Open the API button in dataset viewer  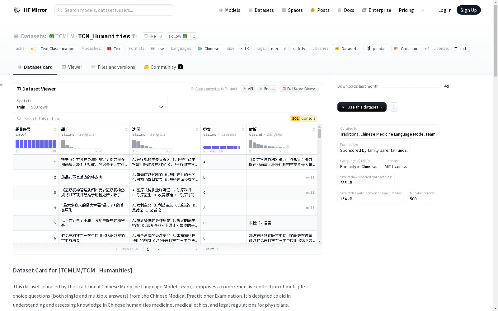[248, 89]
